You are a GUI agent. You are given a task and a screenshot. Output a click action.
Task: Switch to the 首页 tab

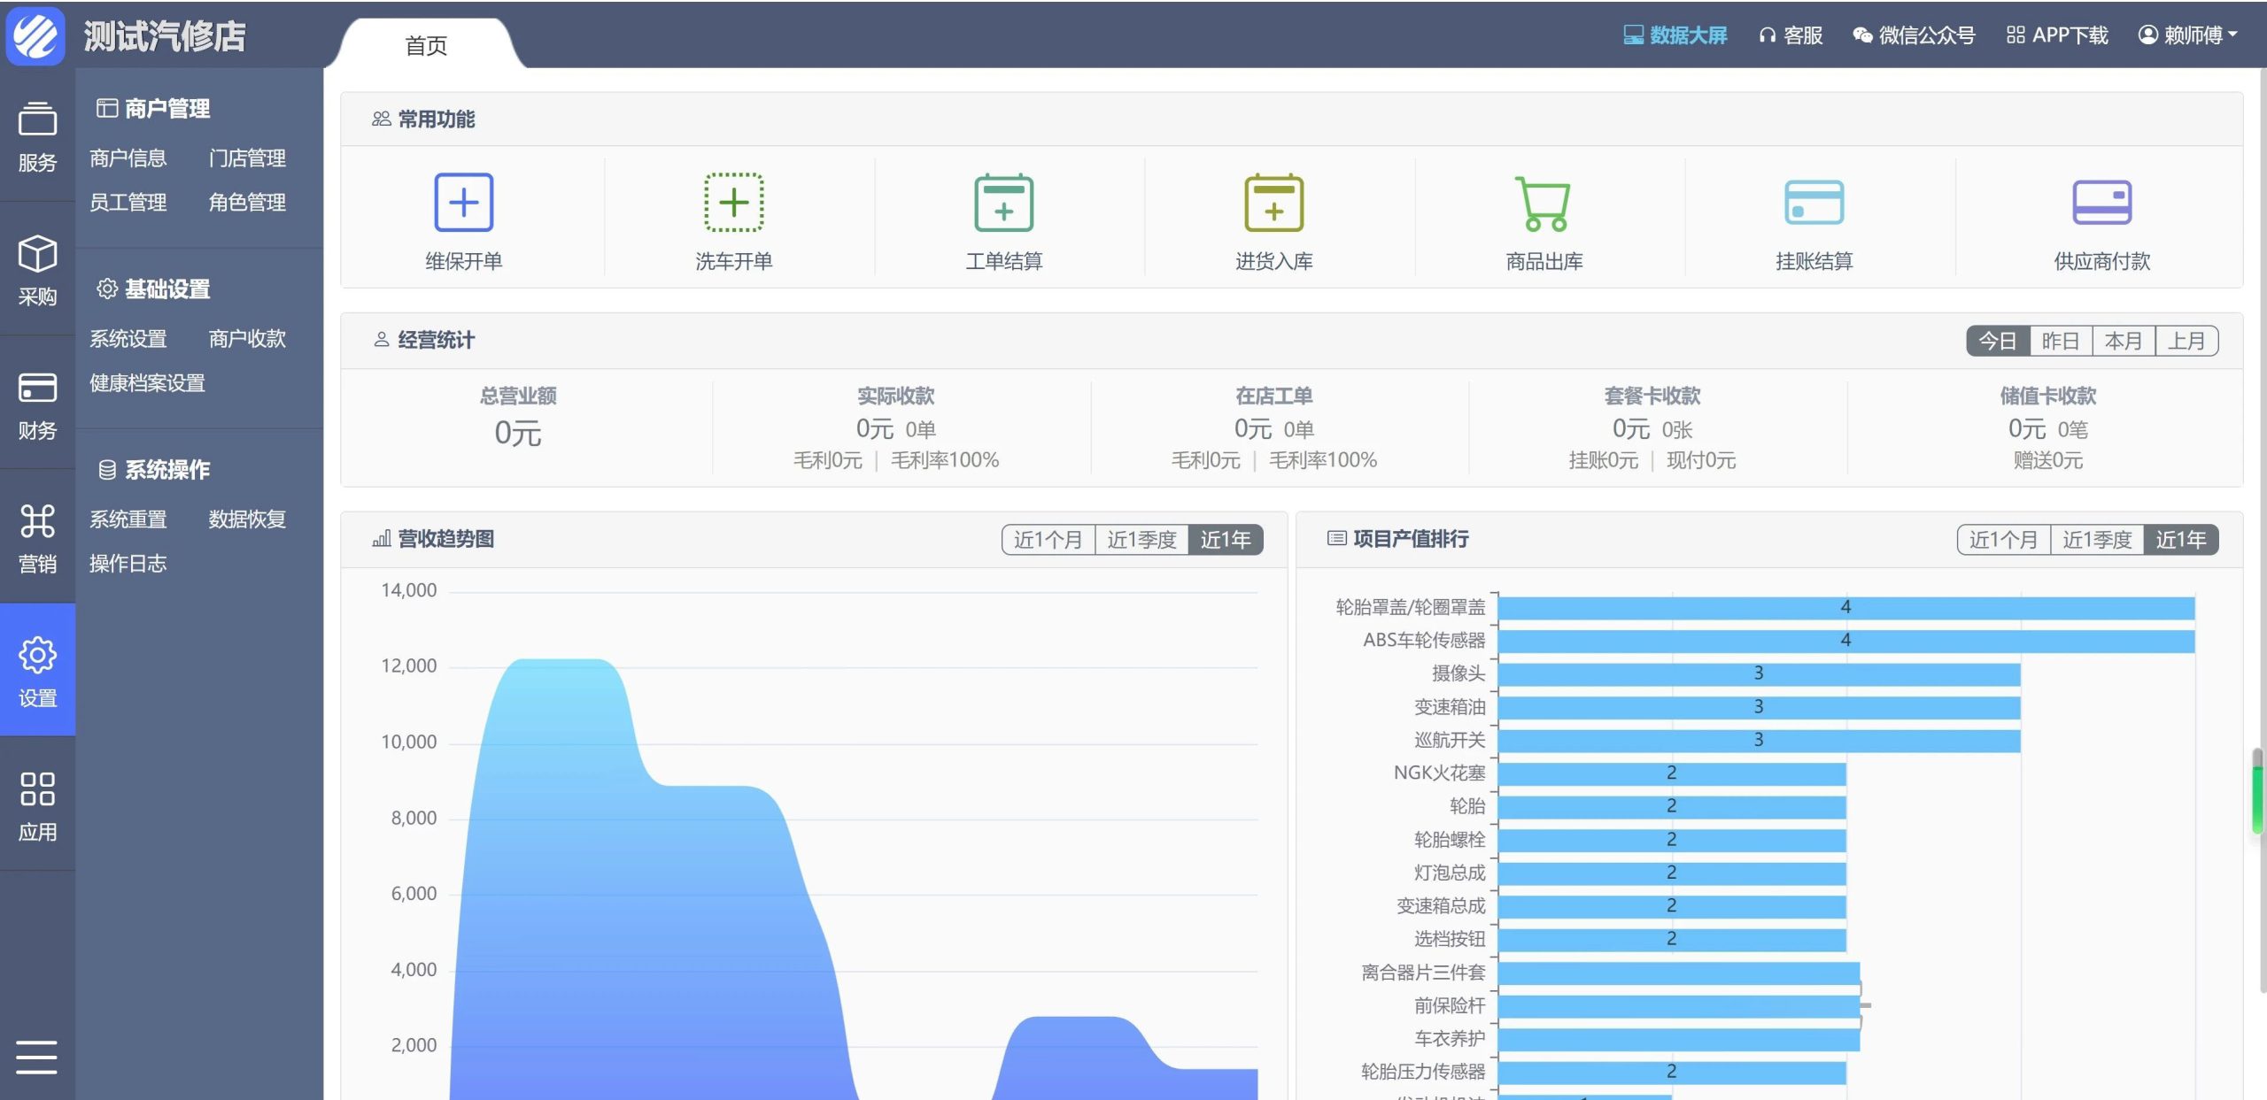426,45
